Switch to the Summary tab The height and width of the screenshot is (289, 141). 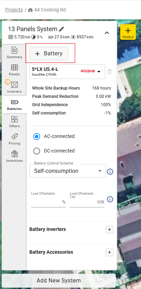click(15, 53)
